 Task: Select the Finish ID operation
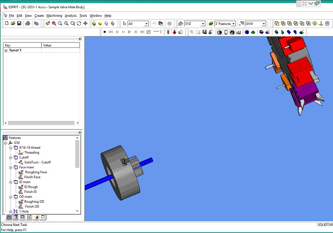[x=30, y=192]
